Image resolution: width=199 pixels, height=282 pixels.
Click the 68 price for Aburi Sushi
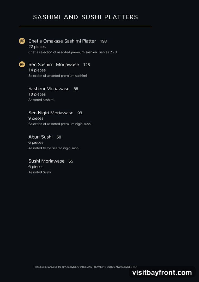[x=59, y=137]
